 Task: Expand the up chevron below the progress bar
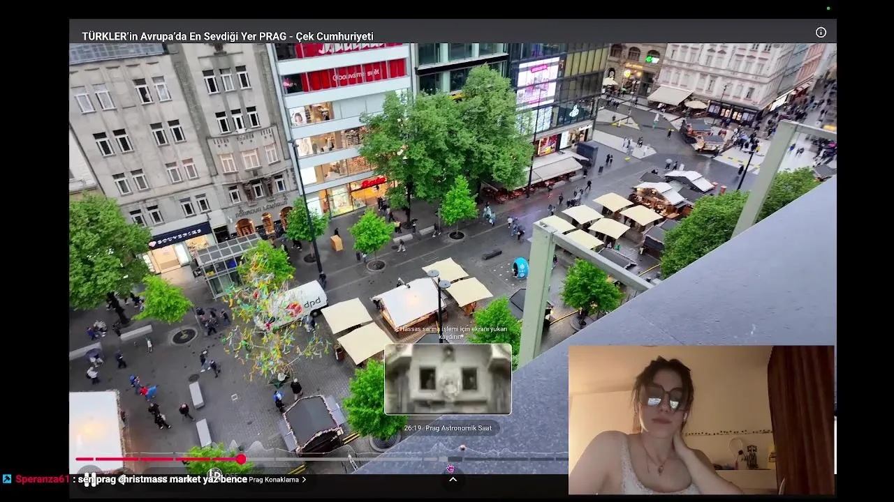[453, 480]
